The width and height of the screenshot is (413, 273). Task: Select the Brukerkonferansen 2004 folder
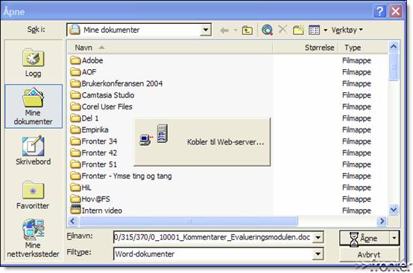click(x=116, y=83)
